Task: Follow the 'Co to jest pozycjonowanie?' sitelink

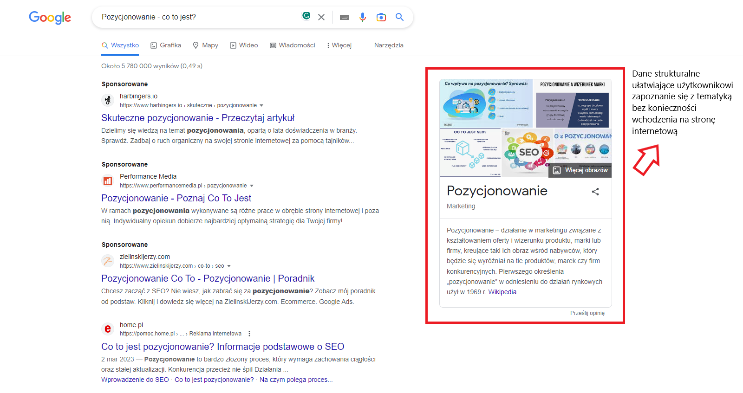Action: (x=214, y=380)
